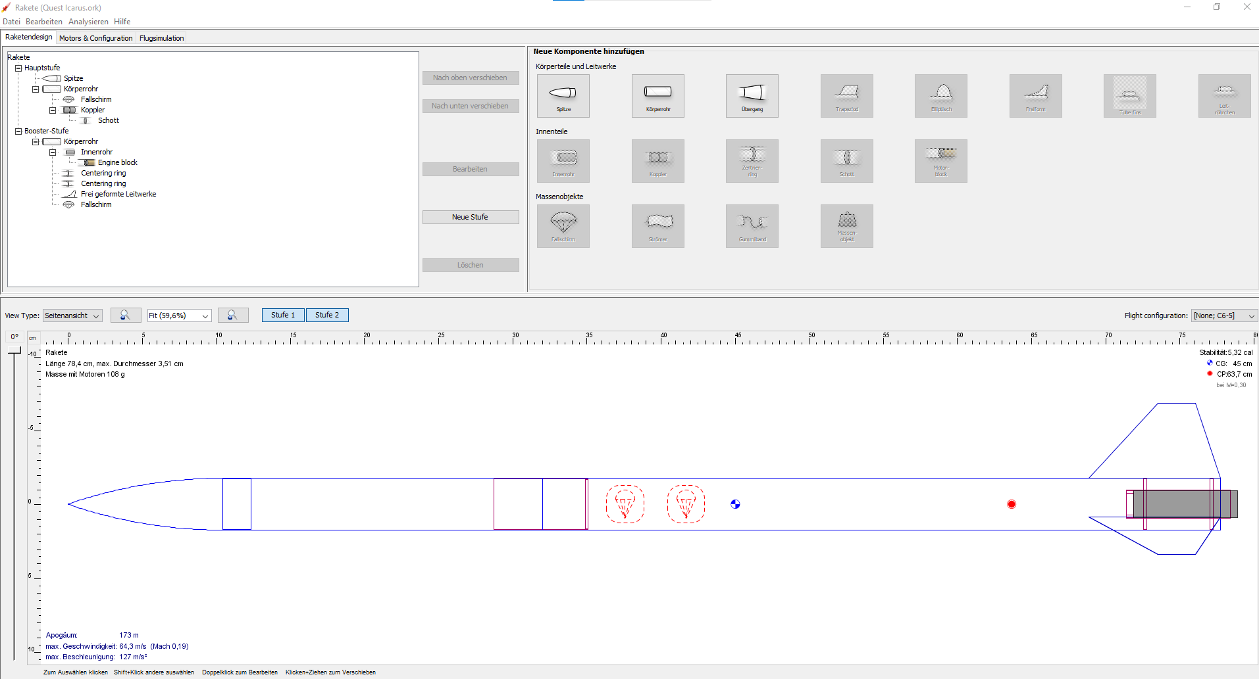The image size is (1259, 679).
Task: Open the Analysieren menu
Action: (88, 22)
